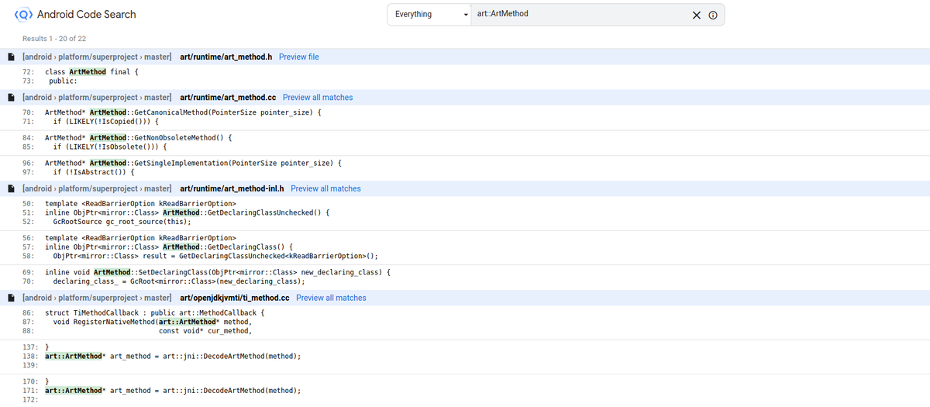Open line 97 'if (!IsAbstract())'
The image size is (930, 407).
(93, 172)
